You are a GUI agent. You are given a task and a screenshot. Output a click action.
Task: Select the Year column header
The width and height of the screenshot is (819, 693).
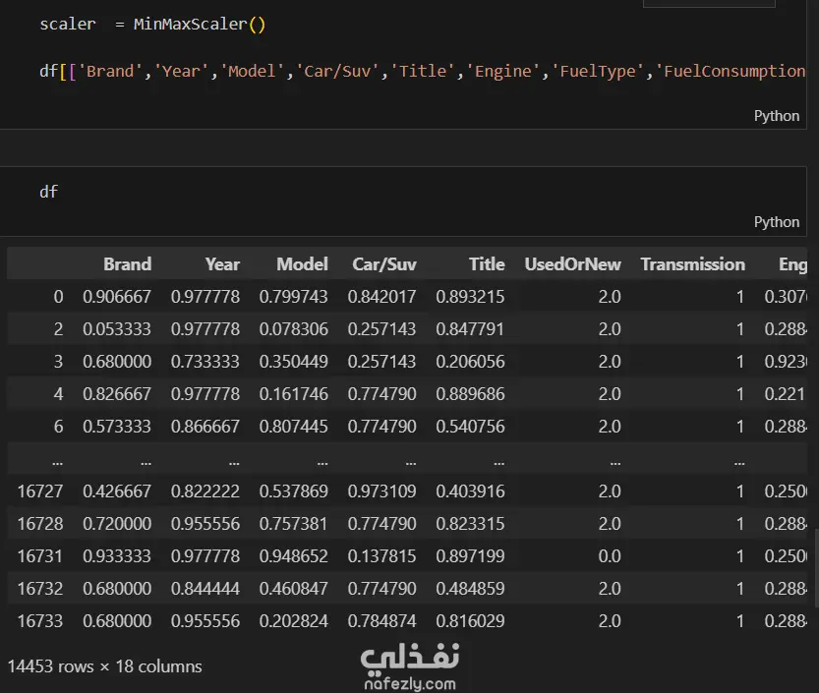coord(222,264)
